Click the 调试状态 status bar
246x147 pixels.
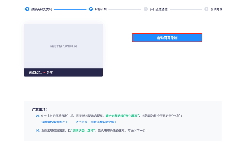point(63,72)
